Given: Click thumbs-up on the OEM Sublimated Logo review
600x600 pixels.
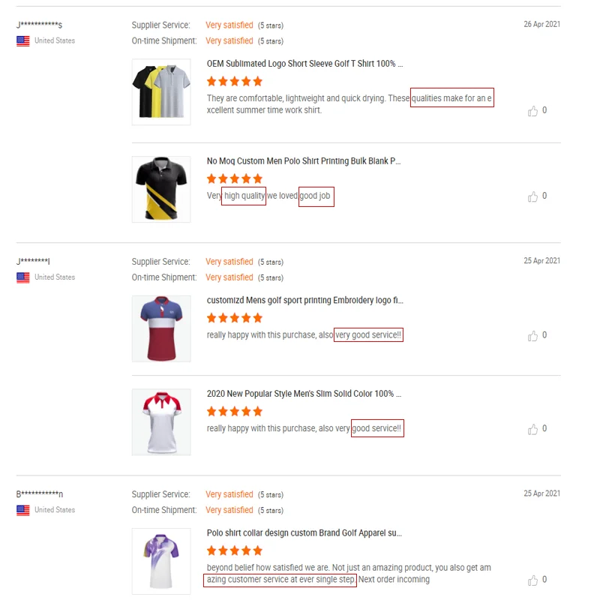Looking at the screenshot, I should [x=533, y=111].
